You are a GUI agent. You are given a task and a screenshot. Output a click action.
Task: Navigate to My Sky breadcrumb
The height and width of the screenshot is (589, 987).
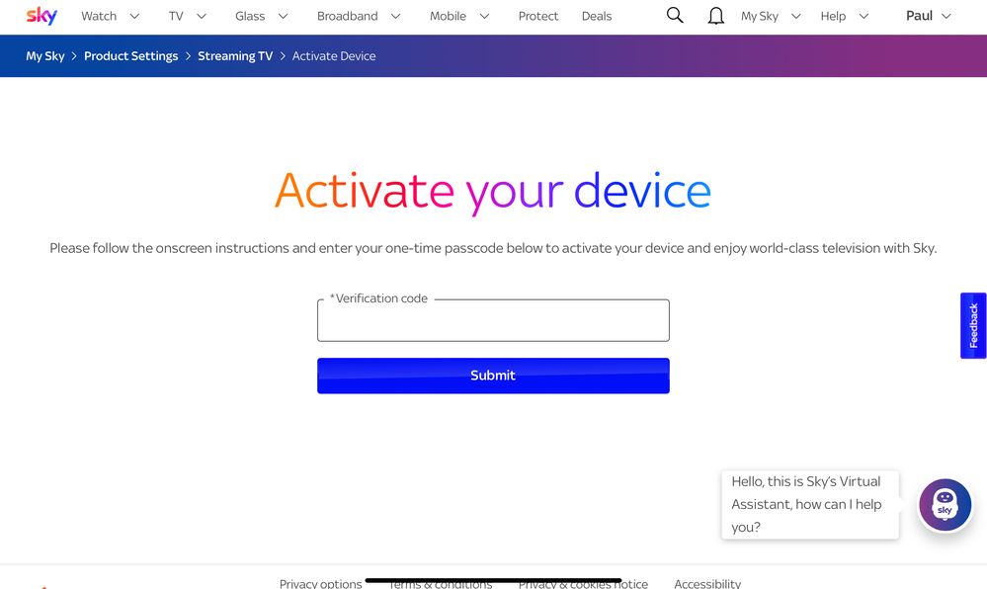click(45, 56)
